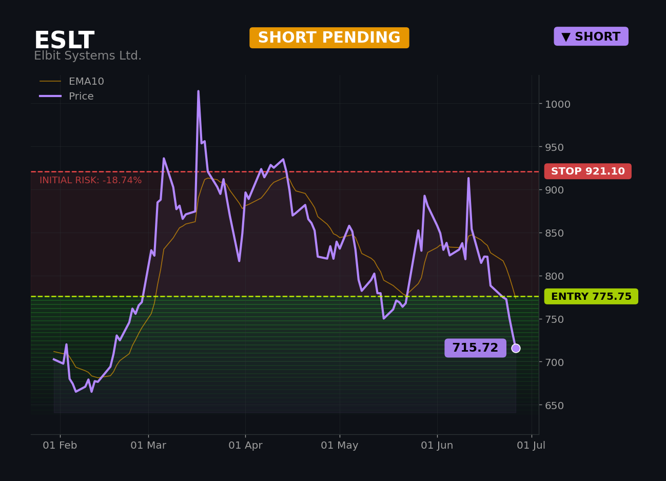666x481 pixels.
Task: Click the 01 Jul date axis label
Action: coord(531,446)
